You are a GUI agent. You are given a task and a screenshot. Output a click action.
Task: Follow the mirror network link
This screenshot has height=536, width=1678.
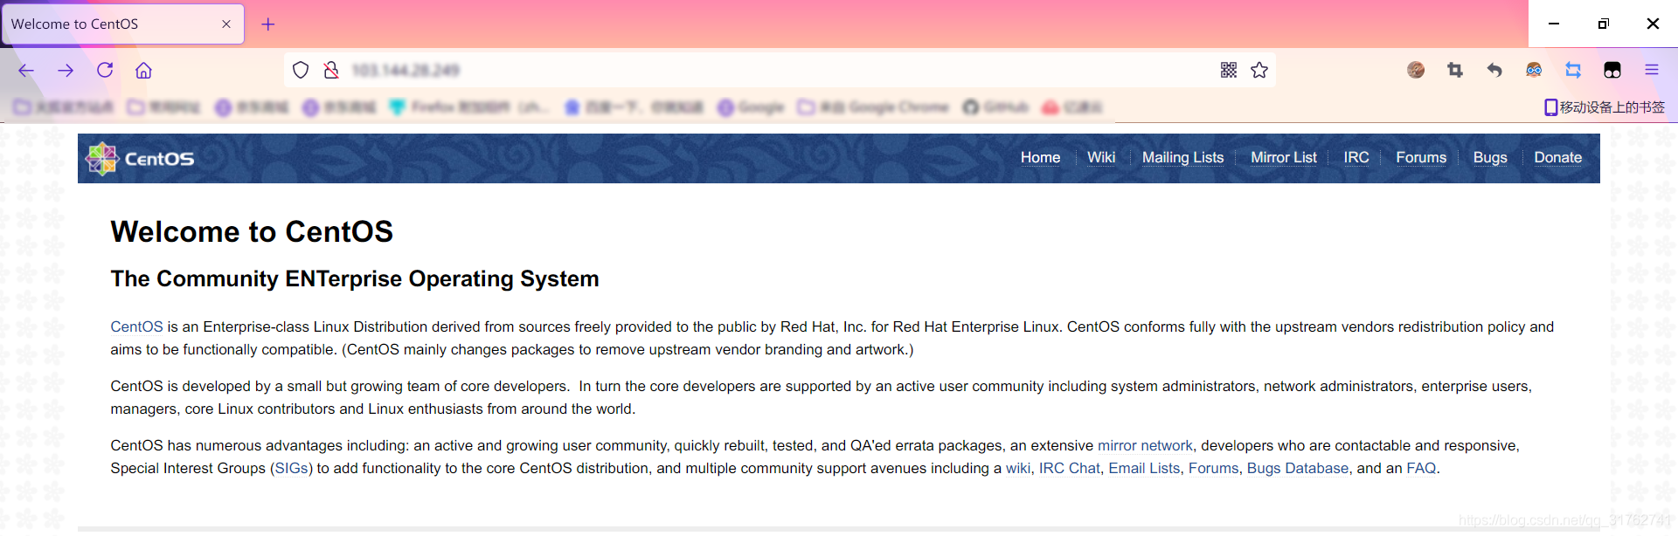click(x=1145, y=445)
